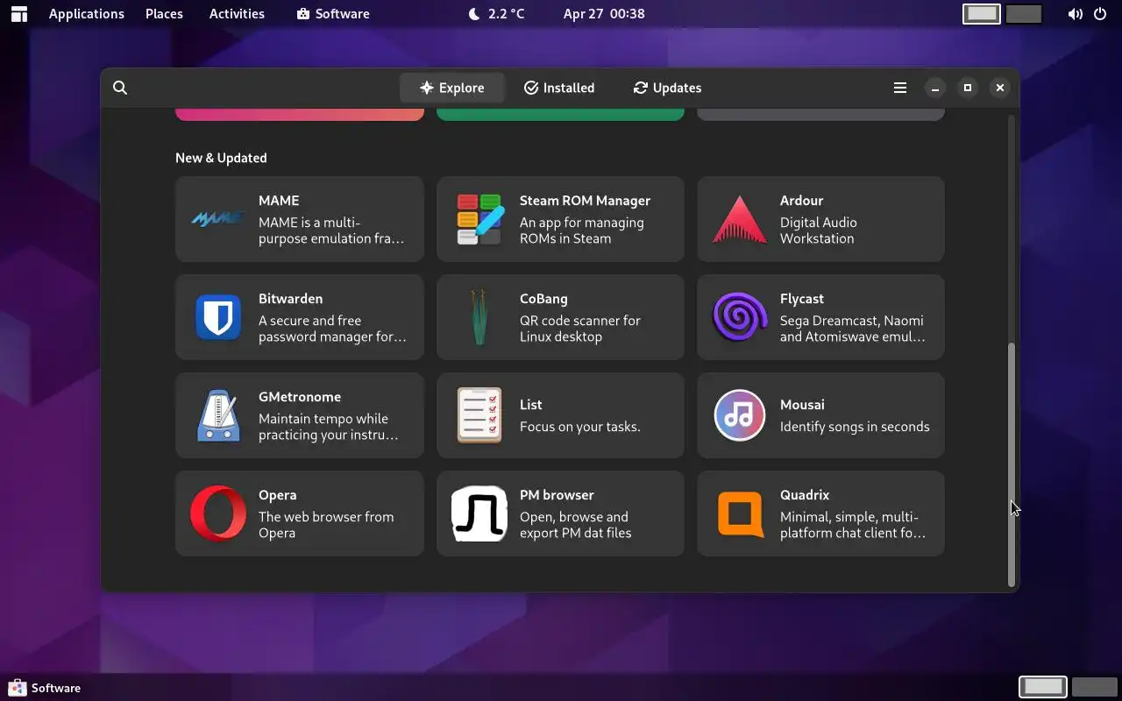Open the Activities overview
This screenshot has height=701, width=1122.
[x=237, y=14]
